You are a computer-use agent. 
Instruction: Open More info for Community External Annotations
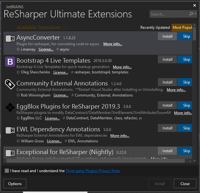tap(176, 90)
